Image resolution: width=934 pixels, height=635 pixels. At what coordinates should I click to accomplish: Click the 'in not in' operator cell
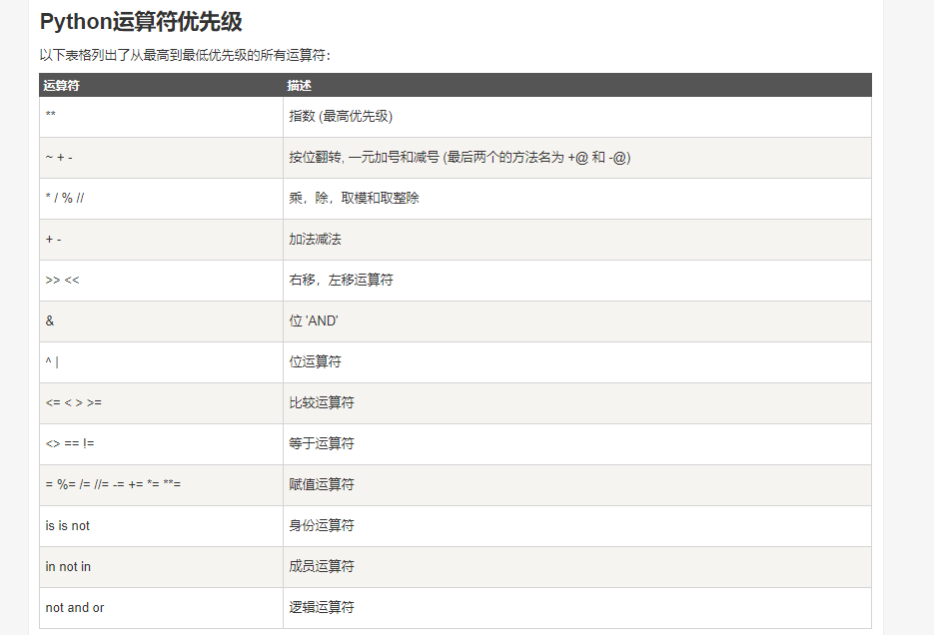tap(161, 567)
